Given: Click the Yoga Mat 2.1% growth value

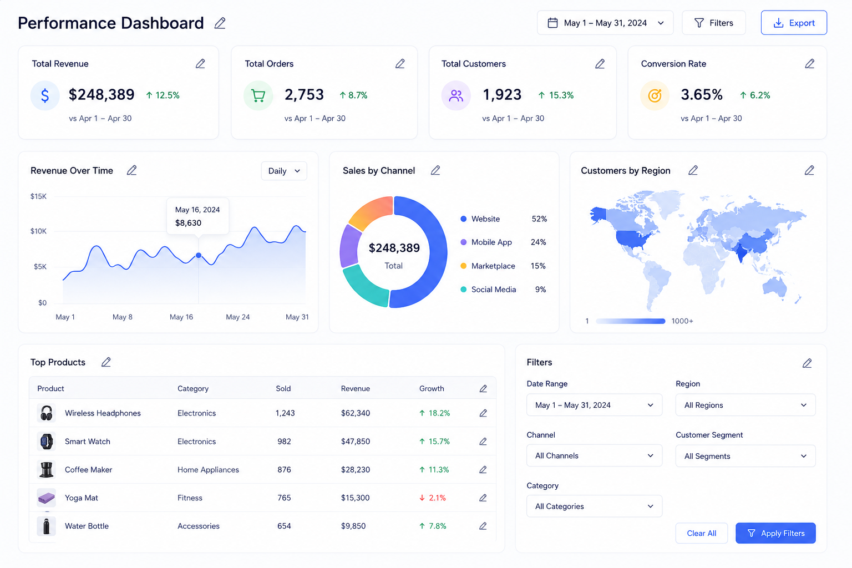Looking at the screenshot, I should 433,498.
